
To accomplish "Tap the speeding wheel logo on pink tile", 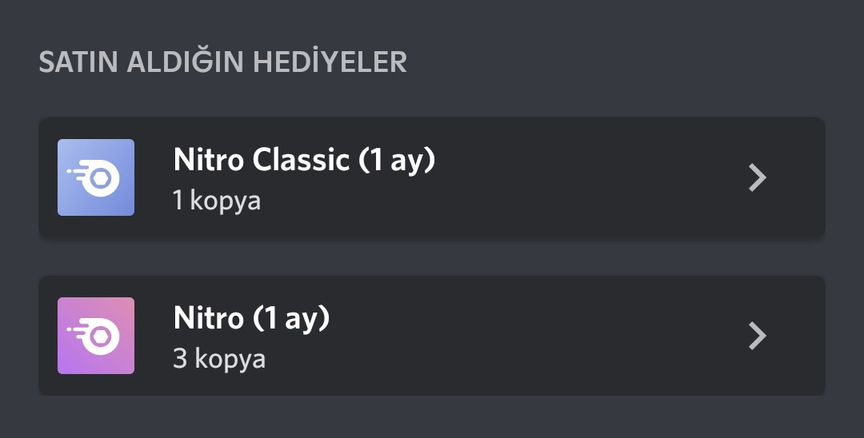I will (x=94, y=336).
